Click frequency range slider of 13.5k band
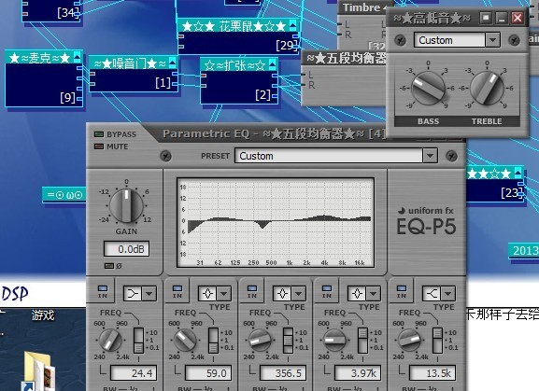 (x=437, y=341)
